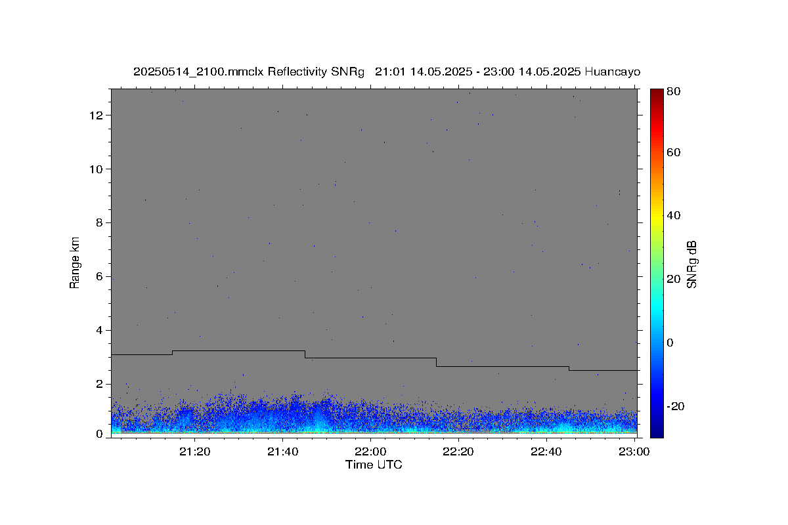Click the 8 range tick label
Image resolution: width=788 pixels, height=525 pixels.
coord(100,223)
